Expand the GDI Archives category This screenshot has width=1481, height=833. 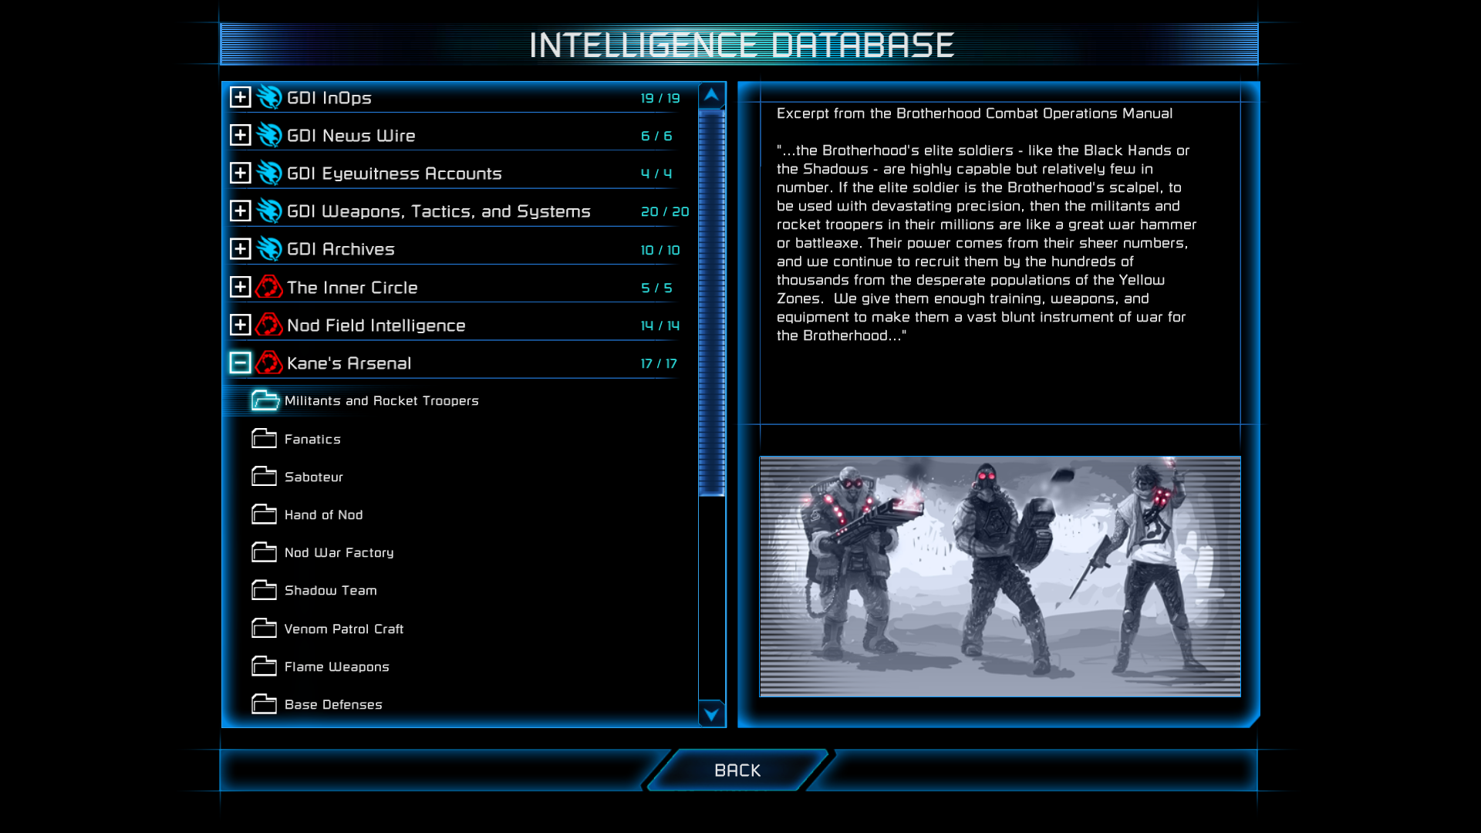click(241, 248)
